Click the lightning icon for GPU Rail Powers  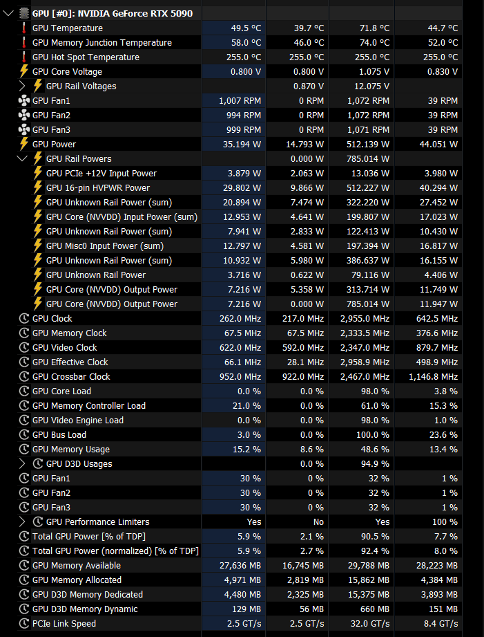point(38,158)
